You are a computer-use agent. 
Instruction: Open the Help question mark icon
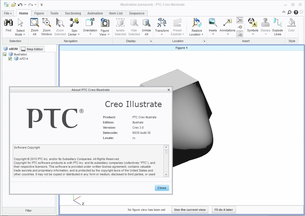point(296,13)
